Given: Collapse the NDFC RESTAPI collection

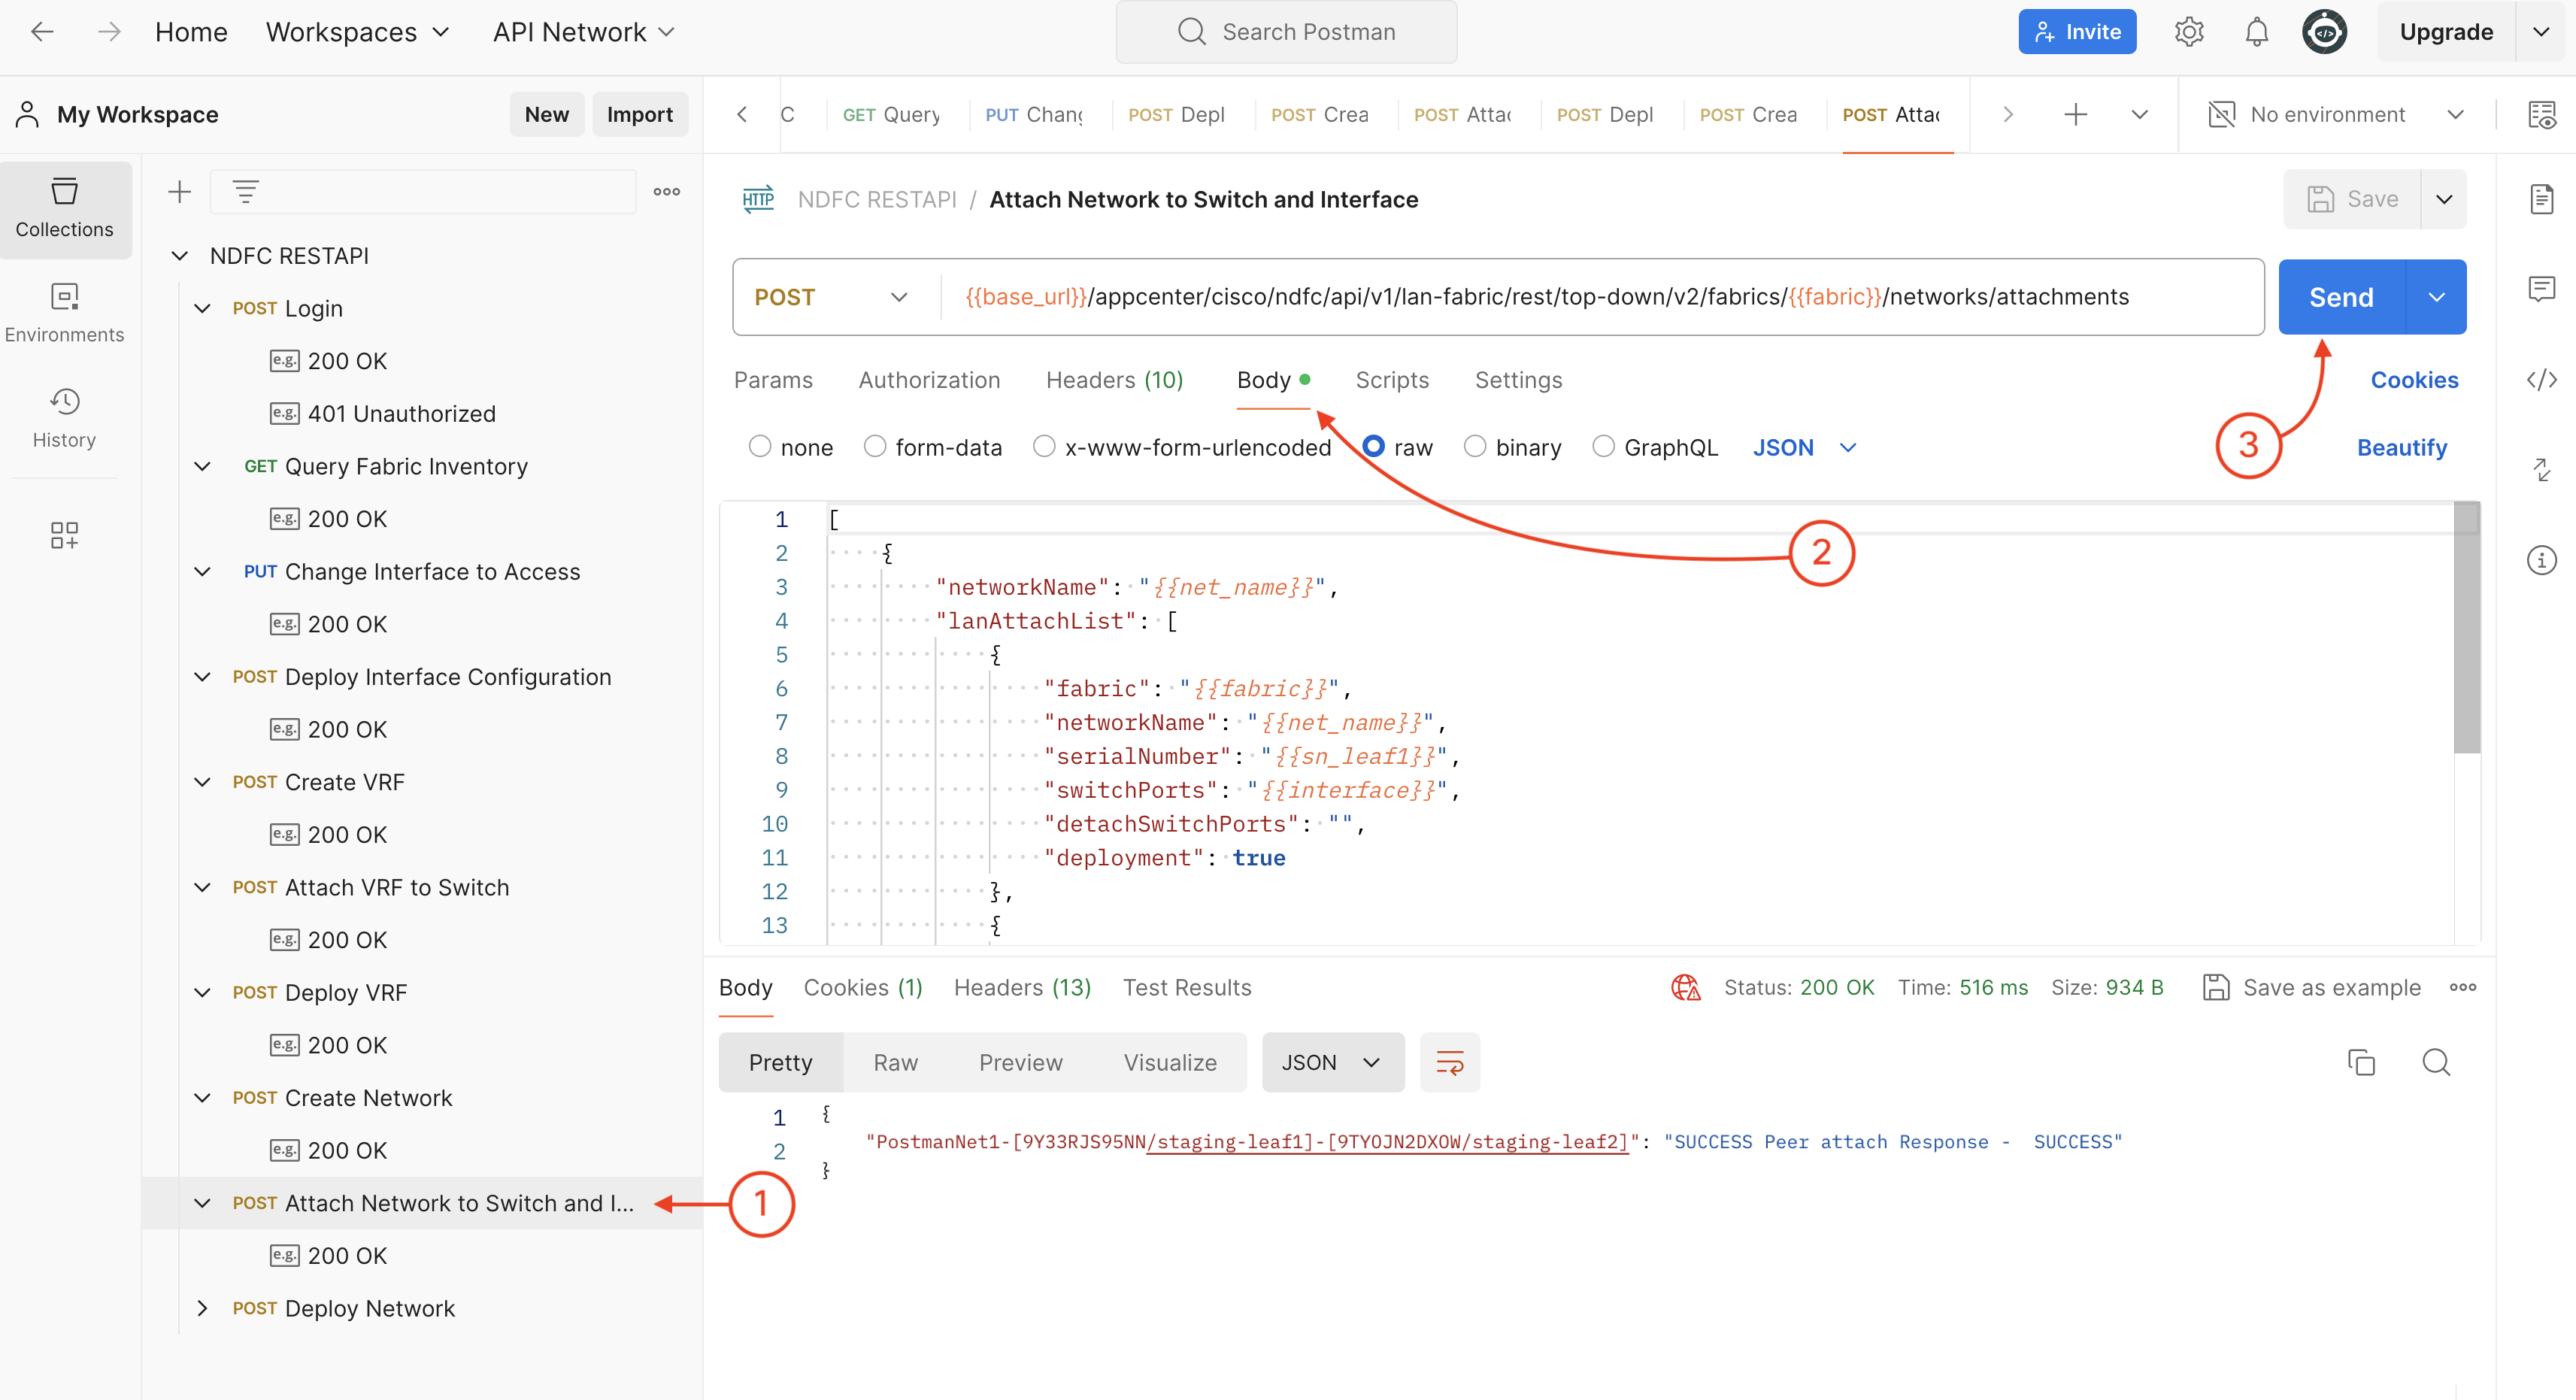Looking at the screenshot, I should [180, 256].
